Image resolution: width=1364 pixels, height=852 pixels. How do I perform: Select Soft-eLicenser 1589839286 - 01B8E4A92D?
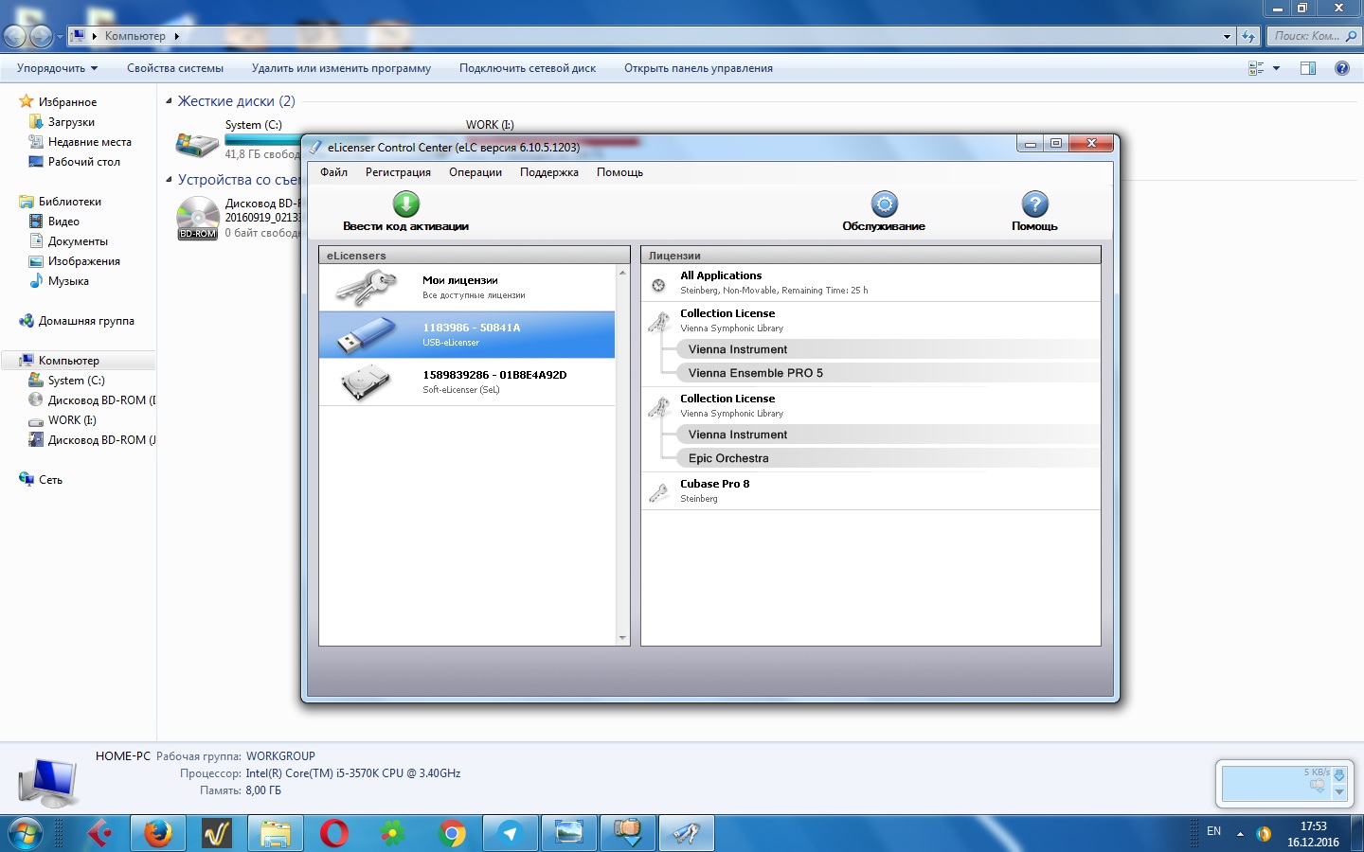point(467,382)
